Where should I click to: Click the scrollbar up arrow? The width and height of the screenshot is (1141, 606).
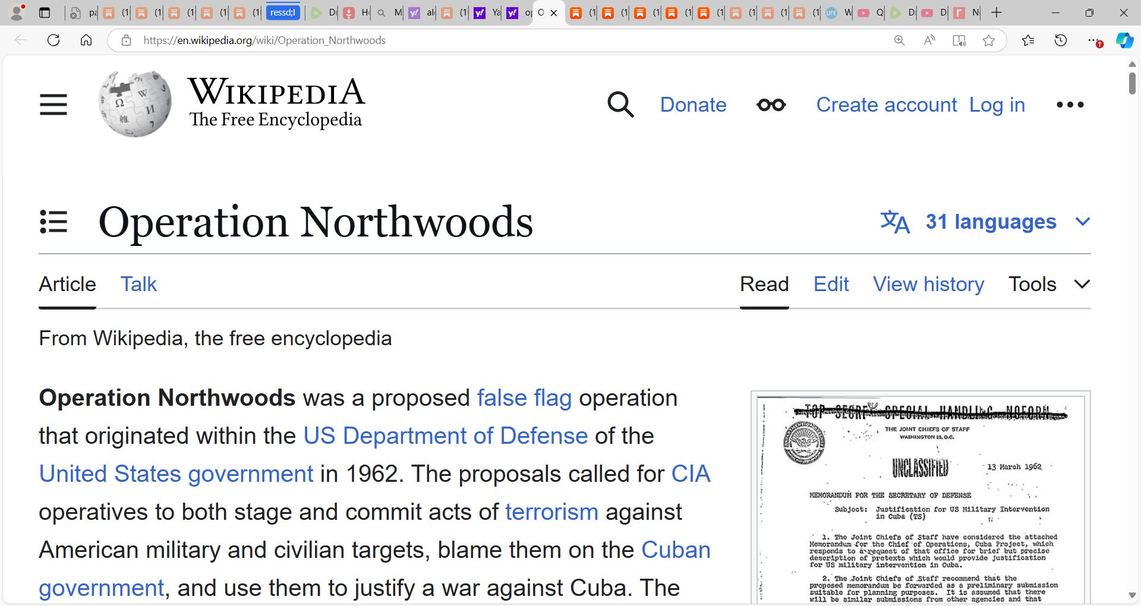click(1131, 64)
